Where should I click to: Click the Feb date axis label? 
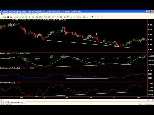pyautogui.click(x=138, y=98)
